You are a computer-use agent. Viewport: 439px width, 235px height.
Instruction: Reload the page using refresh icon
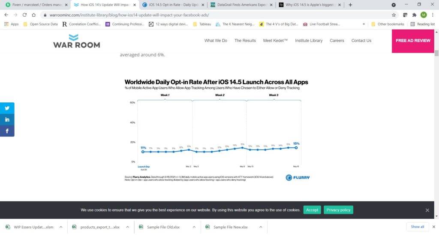[34, 15]
